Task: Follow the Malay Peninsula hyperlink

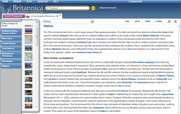Action: pyautogui.click(x=151, y=35)
